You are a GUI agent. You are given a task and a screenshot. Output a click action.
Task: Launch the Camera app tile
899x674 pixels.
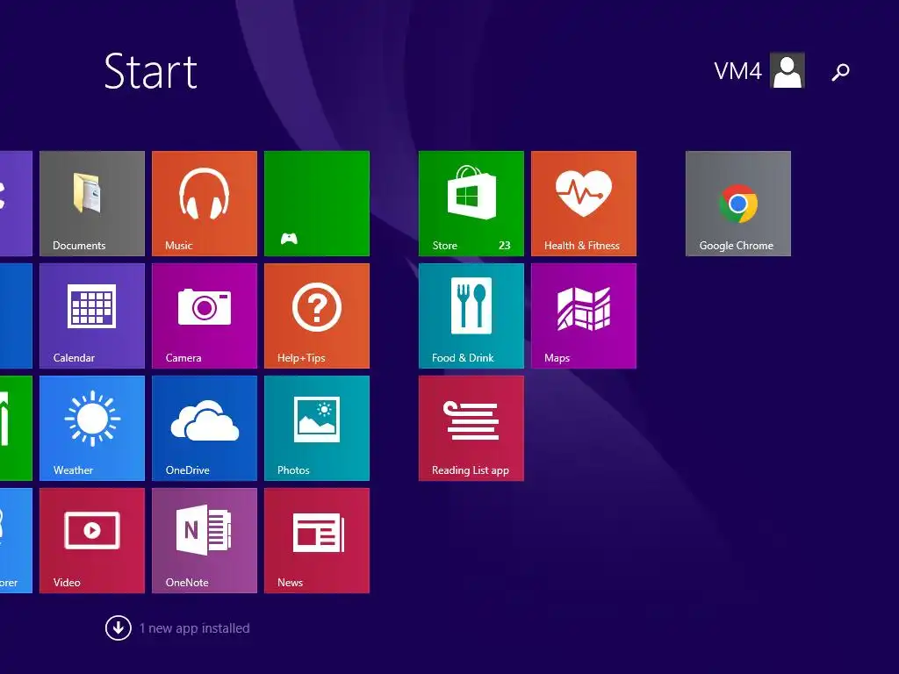click(204, 316)
